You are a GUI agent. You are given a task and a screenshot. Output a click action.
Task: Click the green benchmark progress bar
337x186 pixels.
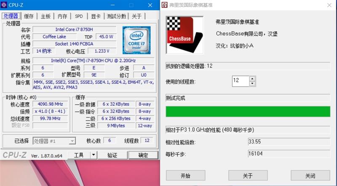[248, 112]
